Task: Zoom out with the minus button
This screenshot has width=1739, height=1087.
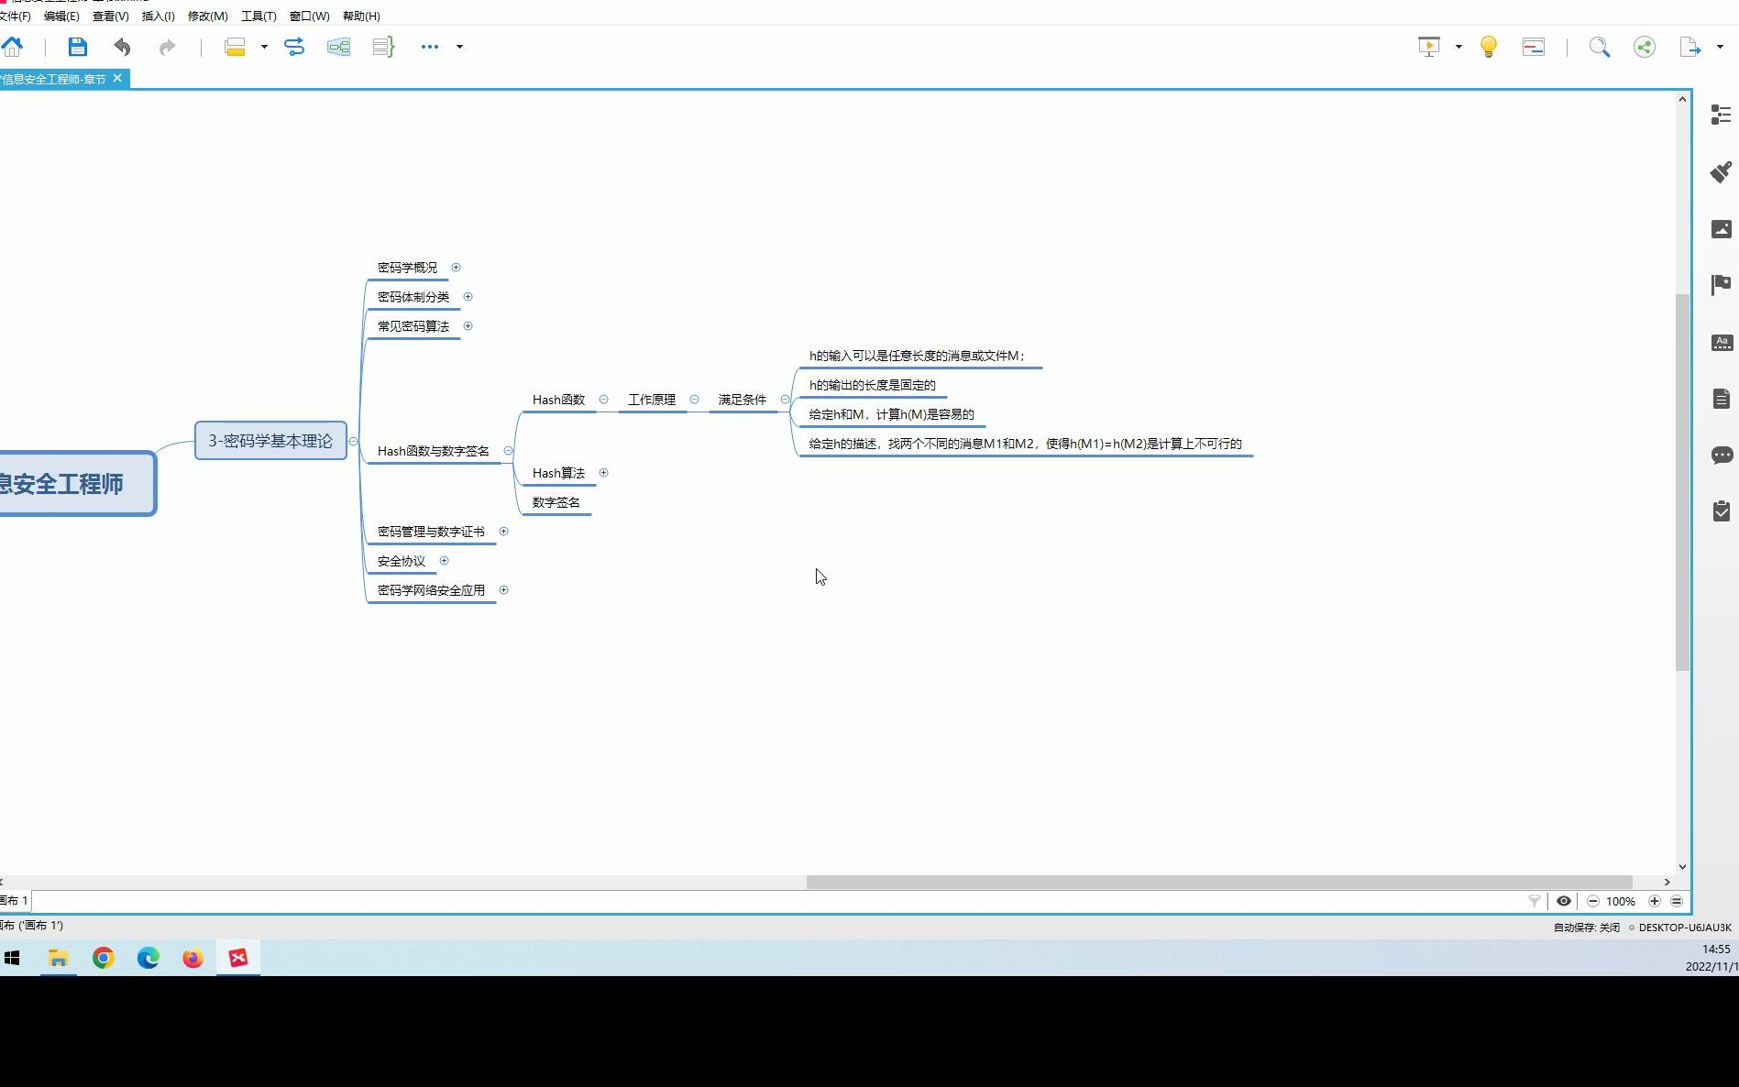Action: click(1593, 901)
